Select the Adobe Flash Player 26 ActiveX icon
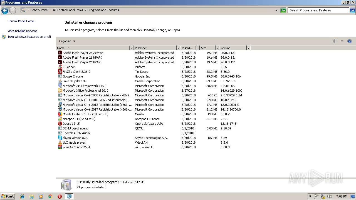The width and height of the screenshot is (356, 200). 60,53
